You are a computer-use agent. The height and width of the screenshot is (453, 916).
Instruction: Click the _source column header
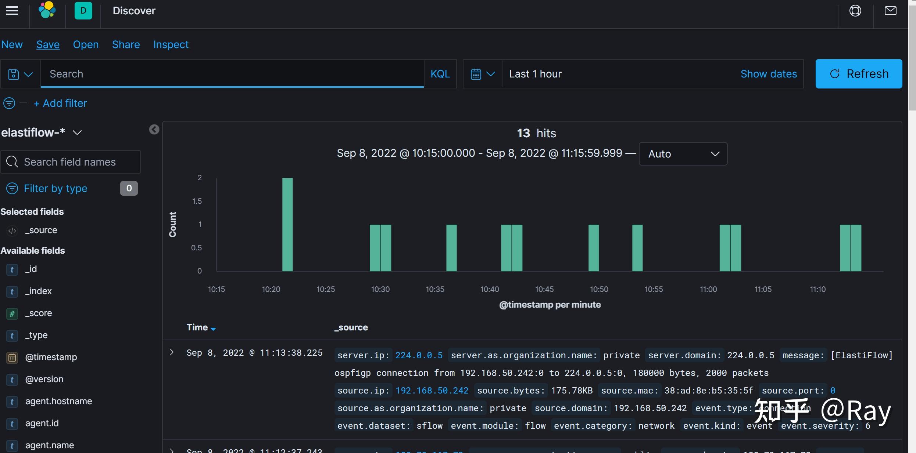point(351,327)
